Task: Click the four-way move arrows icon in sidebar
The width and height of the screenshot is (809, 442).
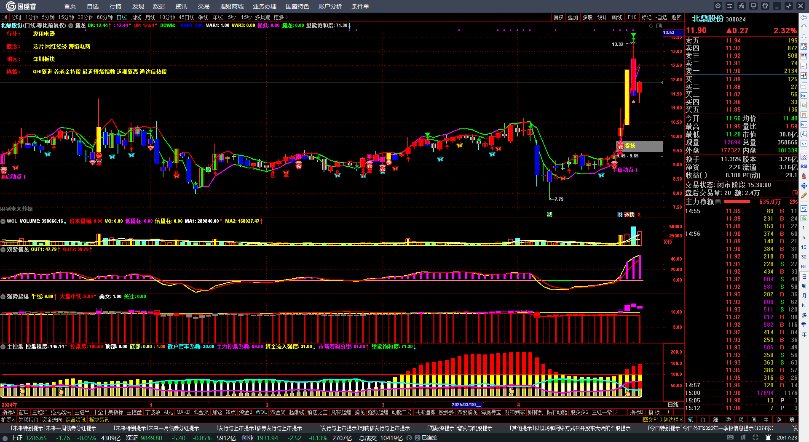Action: pos(804,186)
